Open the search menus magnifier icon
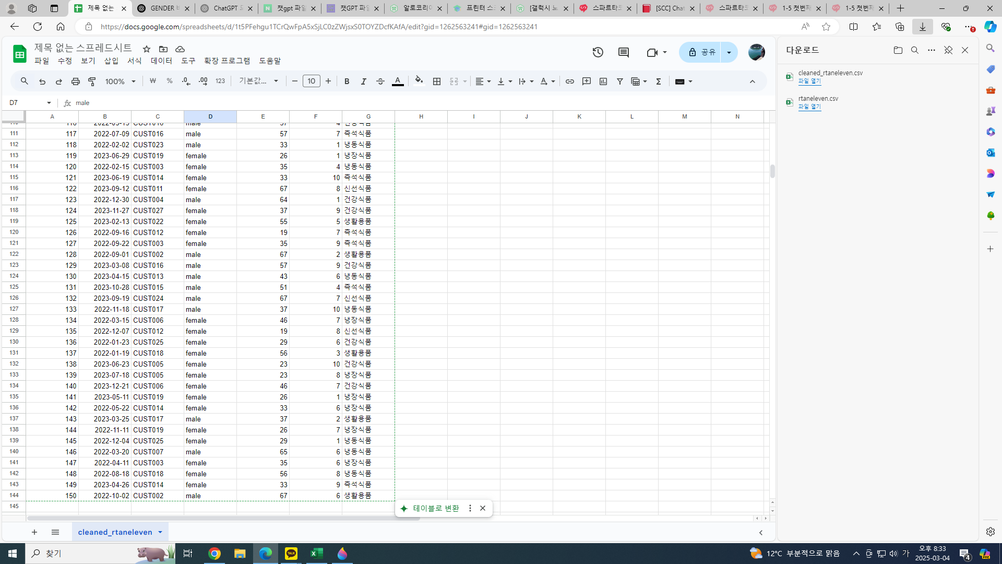This screenshot has width=1002, height=564. coord(25,81)
